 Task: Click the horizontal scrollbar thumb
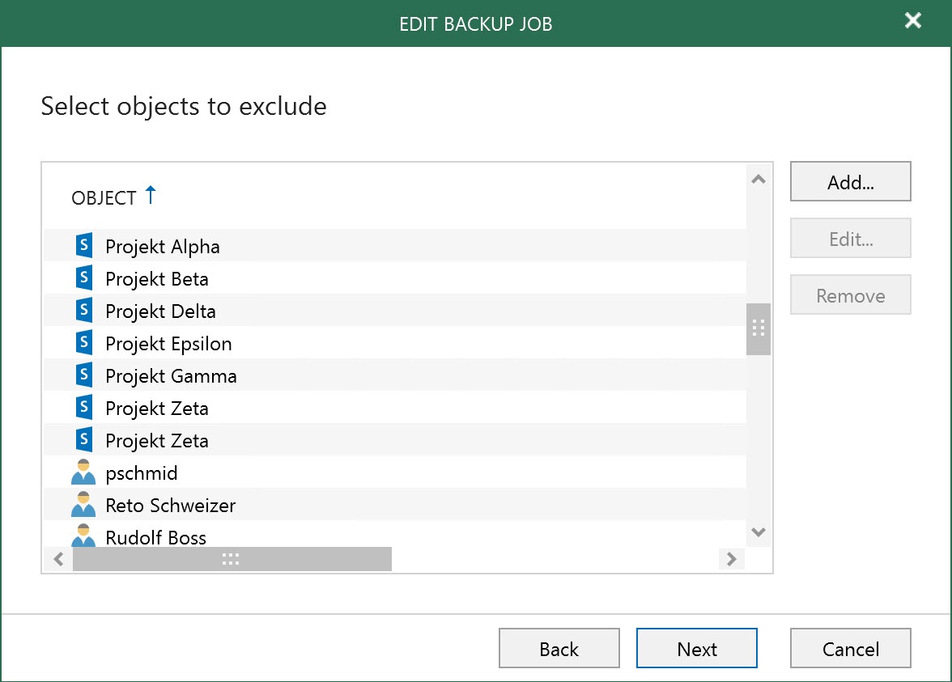pos(232,559)
